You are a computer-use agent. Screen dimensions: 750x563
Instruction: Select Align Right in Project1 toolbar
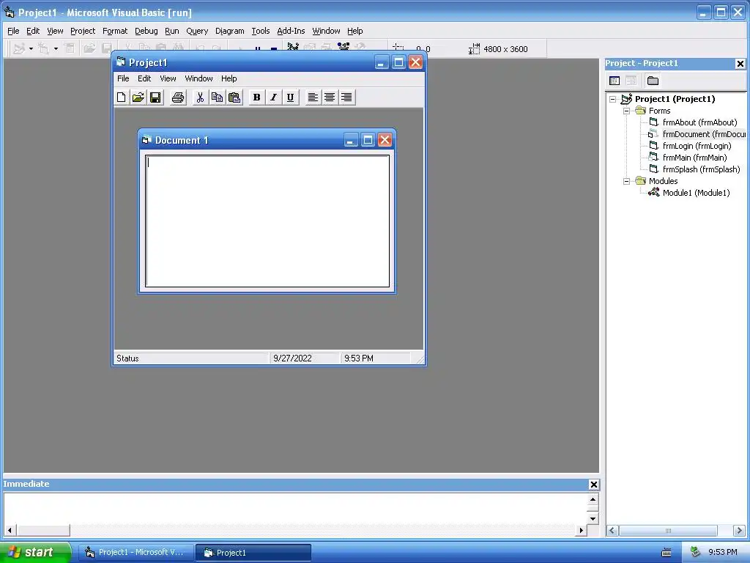(346, 97)
